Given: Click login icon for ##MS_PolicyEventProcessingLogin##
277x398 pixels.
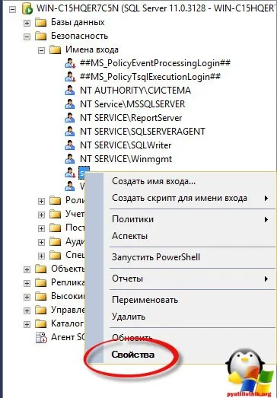Looking at the screenshot, I should coord(70,63).
